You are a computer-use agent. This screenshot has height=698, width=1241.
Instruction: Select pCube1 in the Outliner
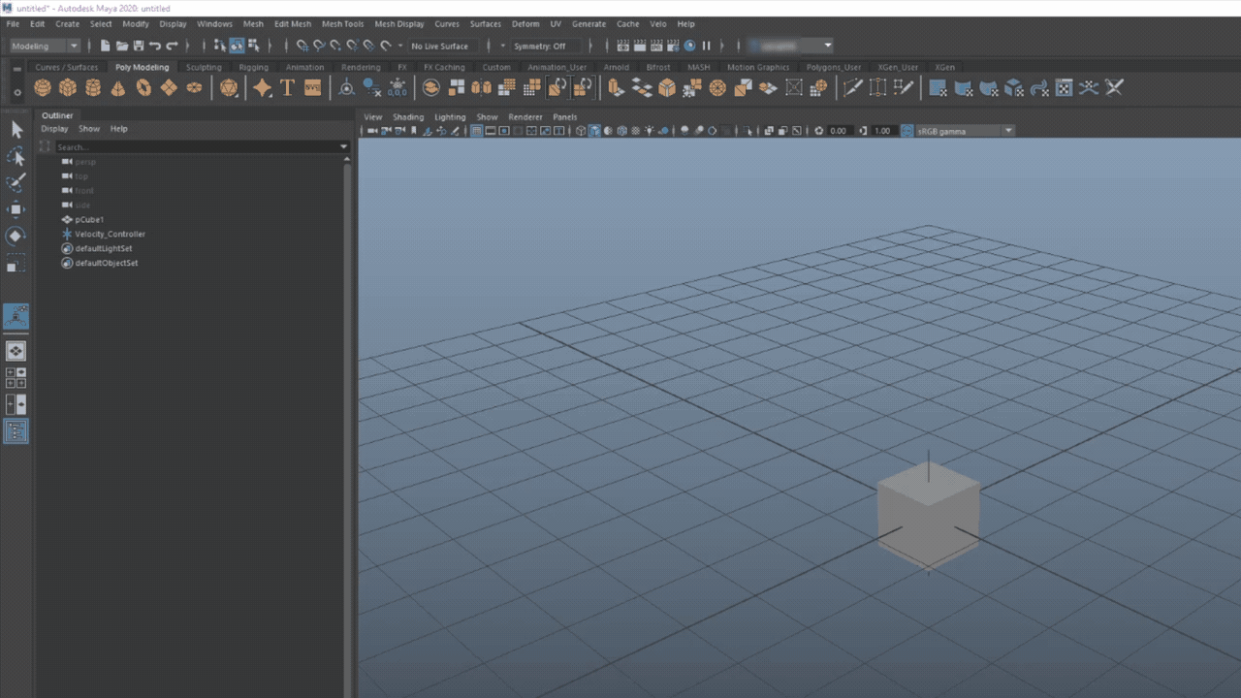tap(89, 220)
